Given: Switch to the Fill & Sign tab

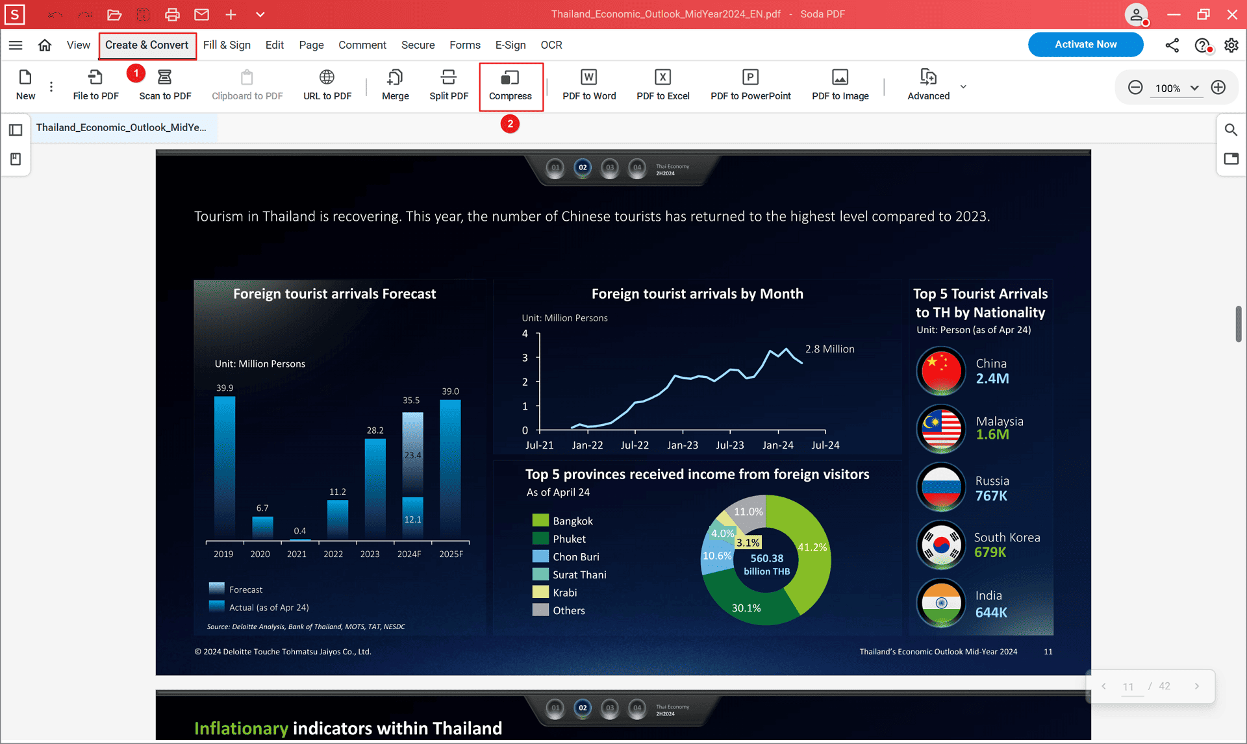Looking at the screenshot, I should tap(227, 45).
